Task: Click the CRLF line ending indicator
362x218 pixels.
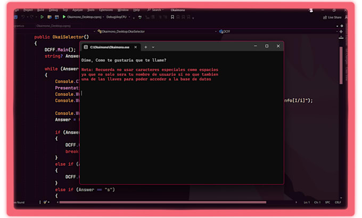Action: point(338,203)
